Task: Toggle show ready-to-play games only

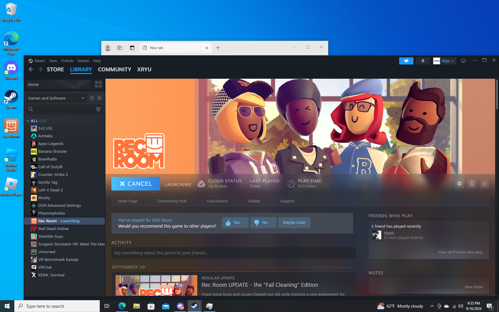Action: [x=100, y=98]
